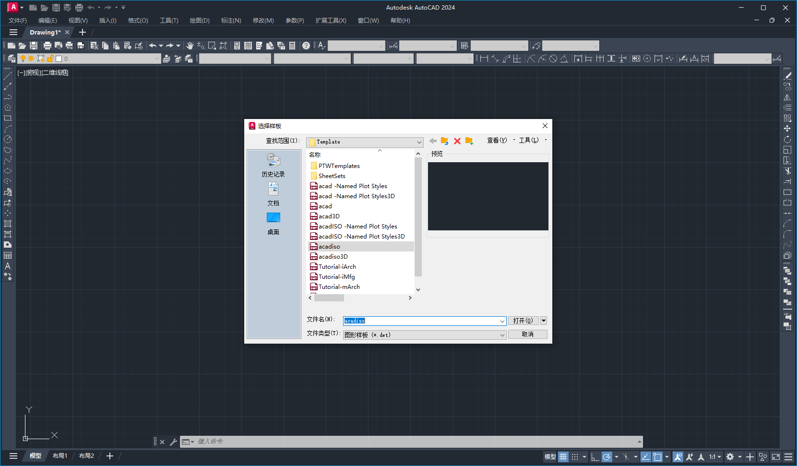Select the linear dimension tool in the toolbar
This screenshot has height=466, width=797.
(484, 58)
